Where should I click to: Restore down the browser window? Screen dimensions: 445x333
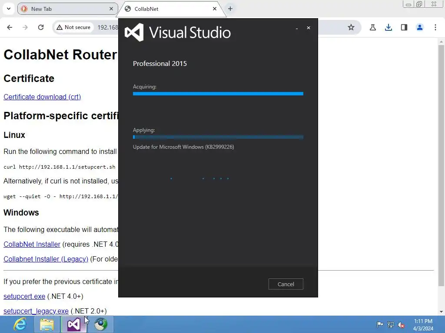pyautogui.click(x=419, y=4)
